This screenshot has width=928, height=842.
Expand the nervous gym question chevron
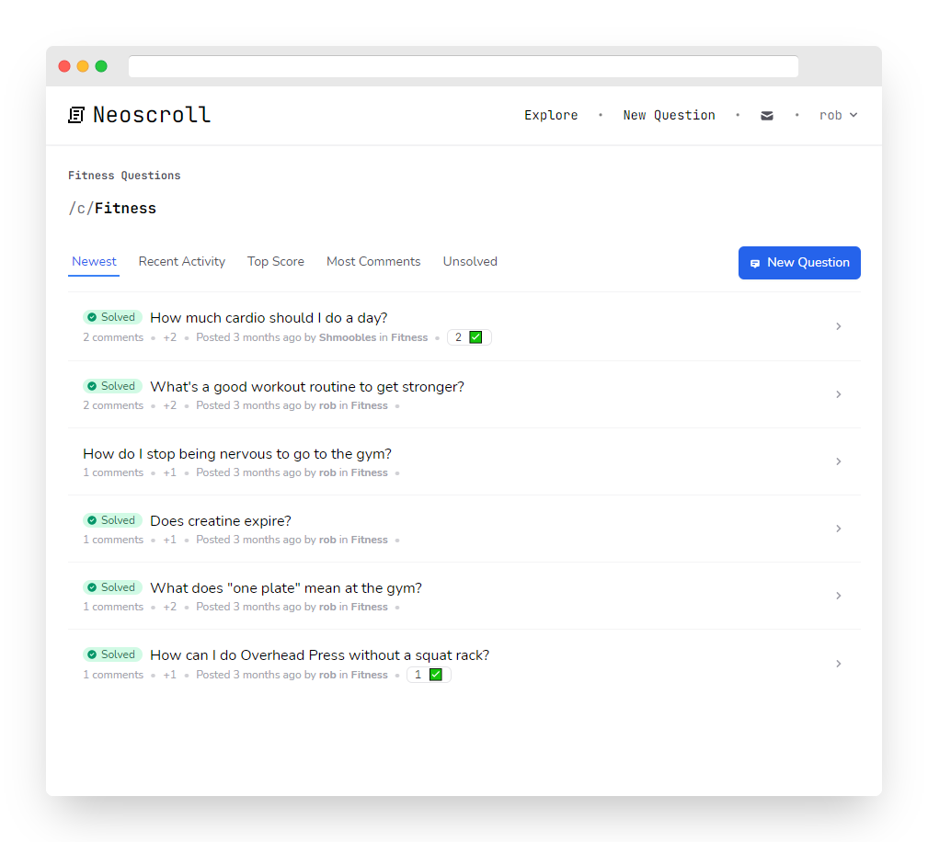point(839,461)
